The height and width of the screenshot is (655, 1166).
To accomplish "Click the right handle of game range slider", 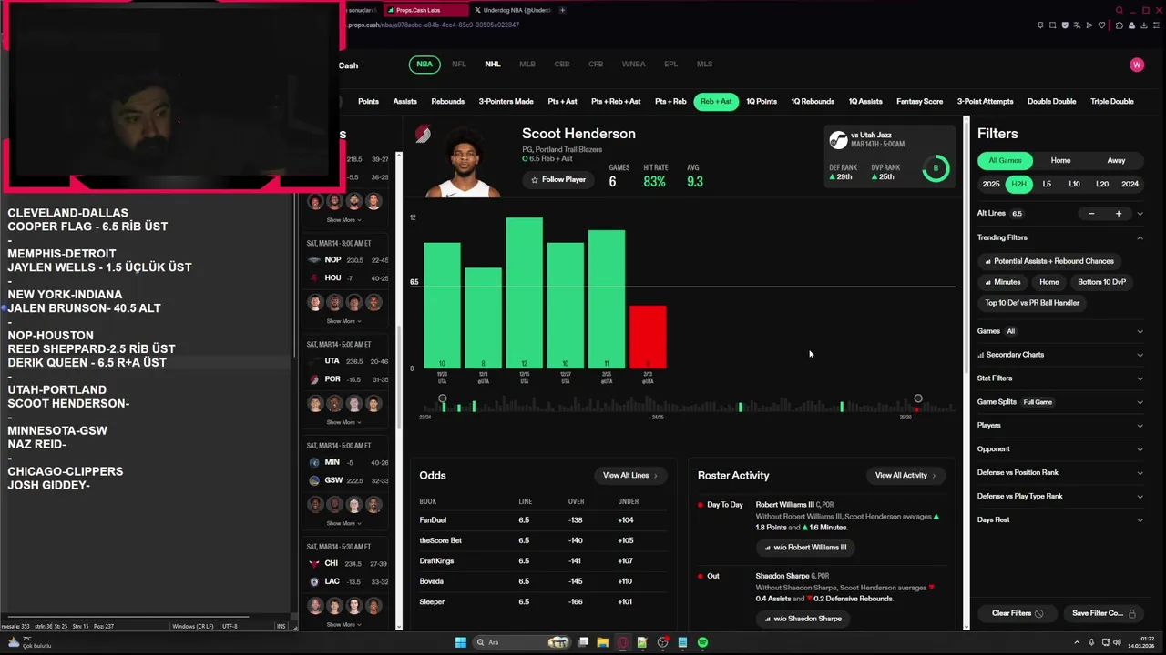I will 918,398.
